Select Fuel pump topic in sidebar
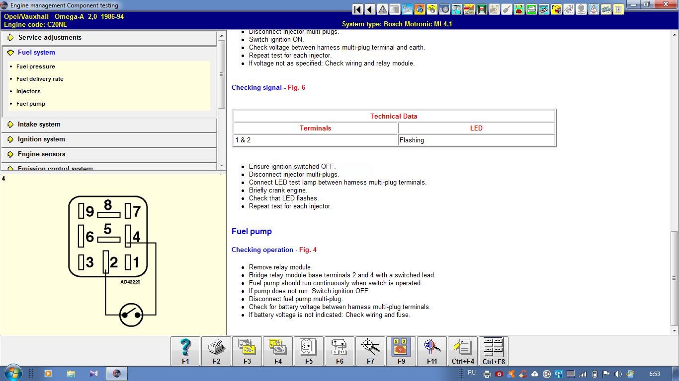Viewport: 679px width, 381px height. 31,104
